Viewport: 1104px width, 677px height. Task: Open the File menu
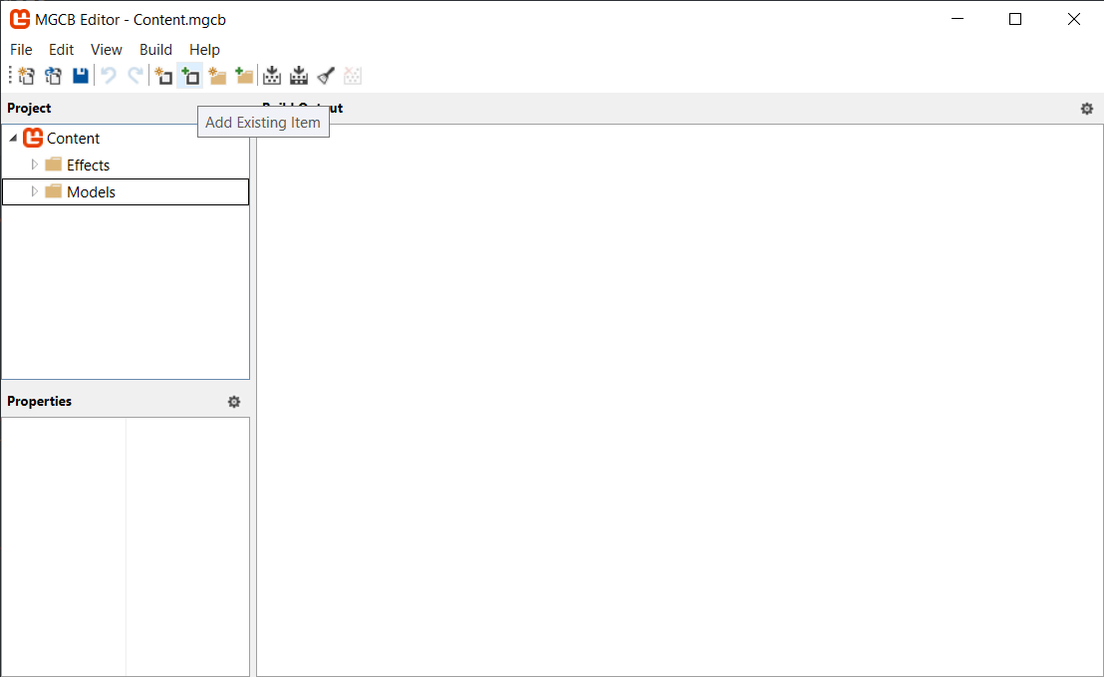pos(21,49)
